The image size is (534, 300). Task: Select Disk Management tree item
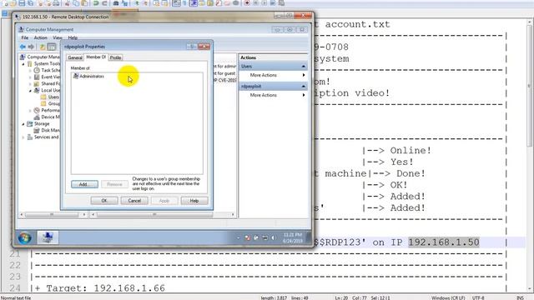coord(47,130)
